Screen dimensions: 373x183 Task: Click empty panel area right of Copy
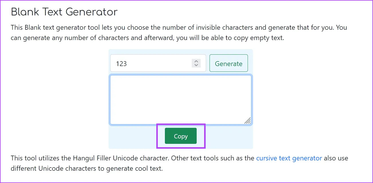(229, 137)
